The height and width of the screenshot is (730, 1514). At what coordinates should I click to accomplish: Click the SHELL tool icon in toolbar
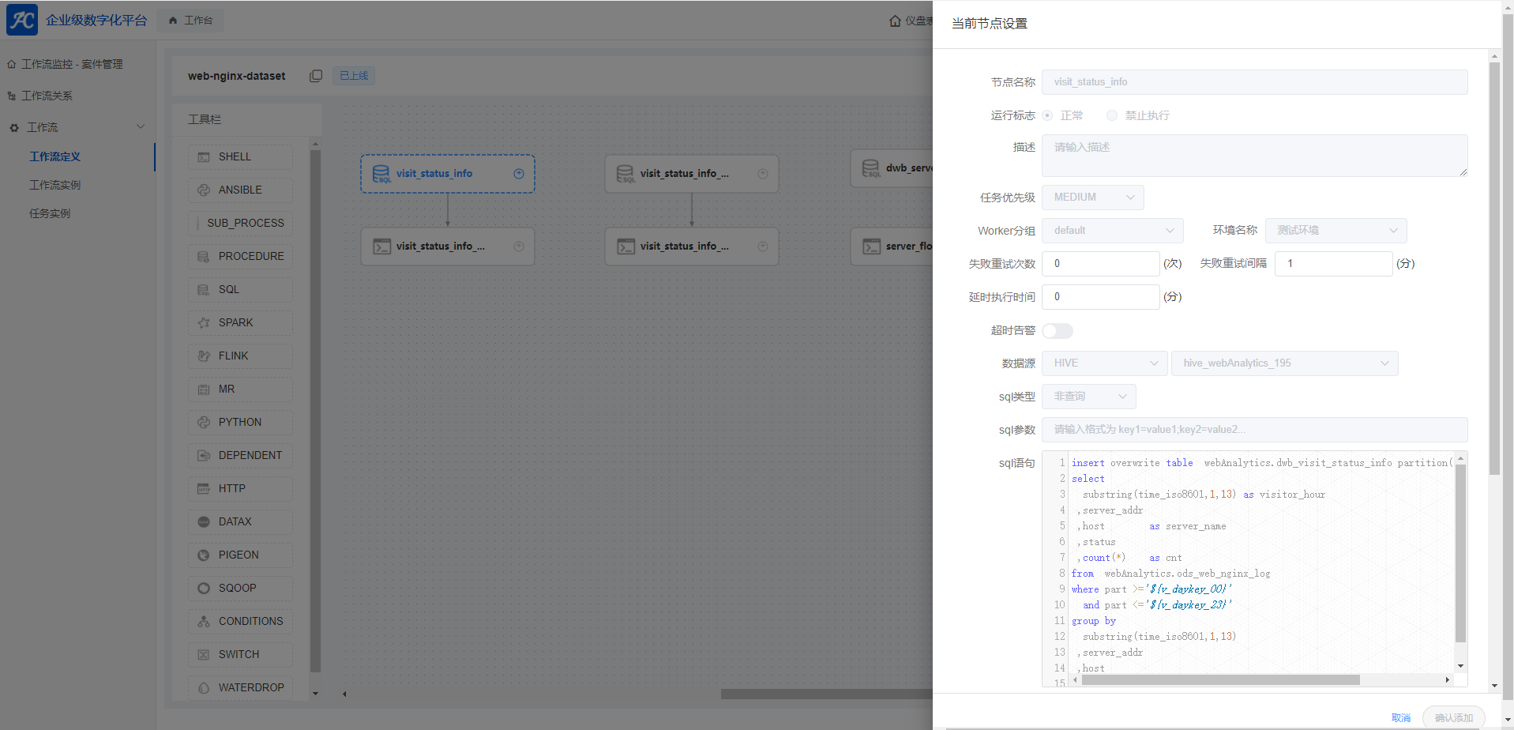coord(204,157)
